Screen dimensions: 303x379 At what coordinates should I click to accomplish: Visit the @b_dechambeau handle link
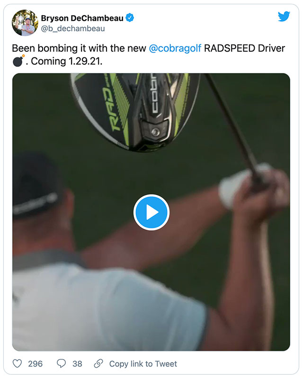coord(73,28)
